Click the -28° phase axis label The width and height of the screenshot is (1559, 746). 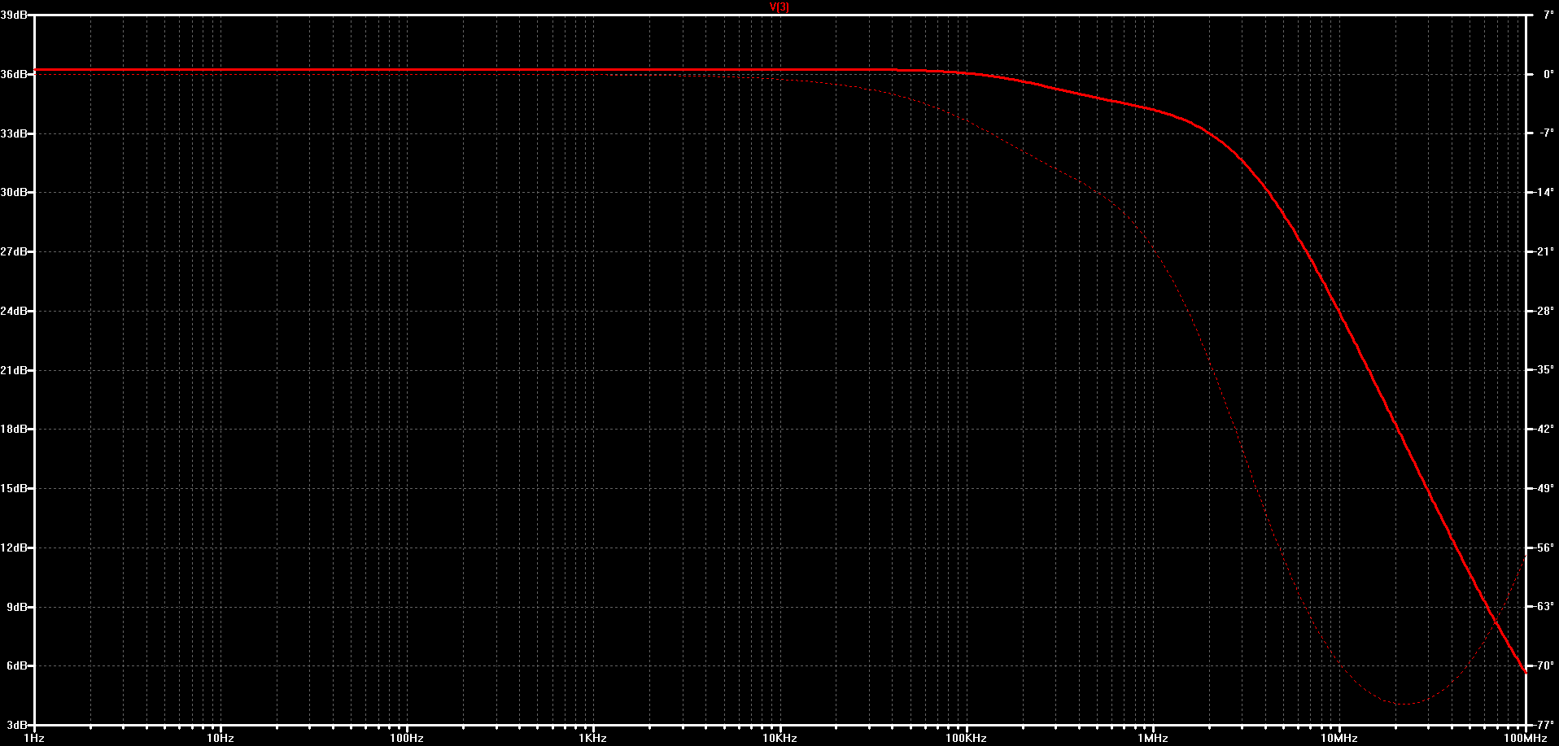[1545, 311]
